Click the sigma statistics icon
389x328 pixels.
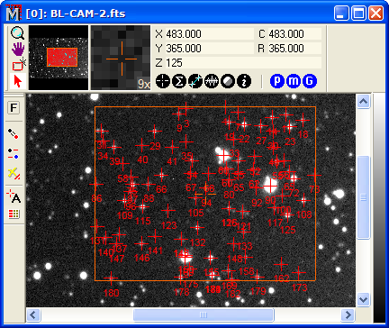tap(179, 81)
